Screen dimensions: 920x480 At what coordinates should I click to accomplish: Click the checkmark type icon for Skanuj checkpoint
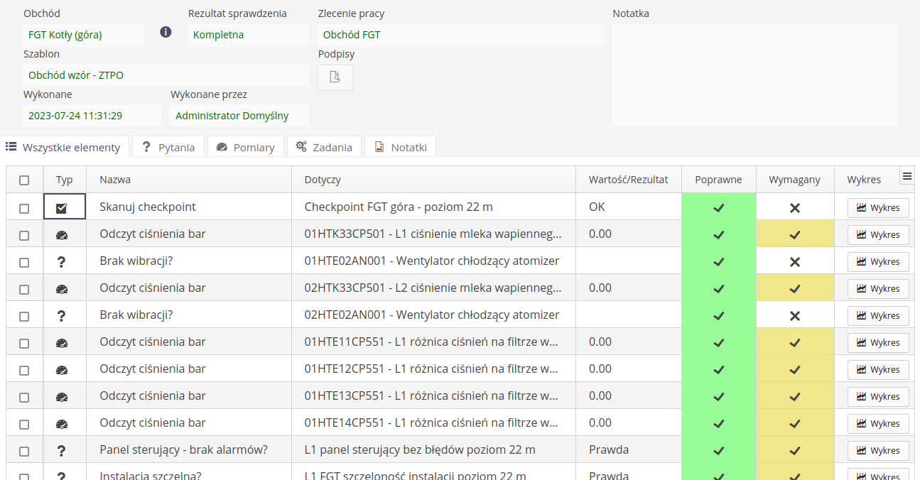coord(62,208)
